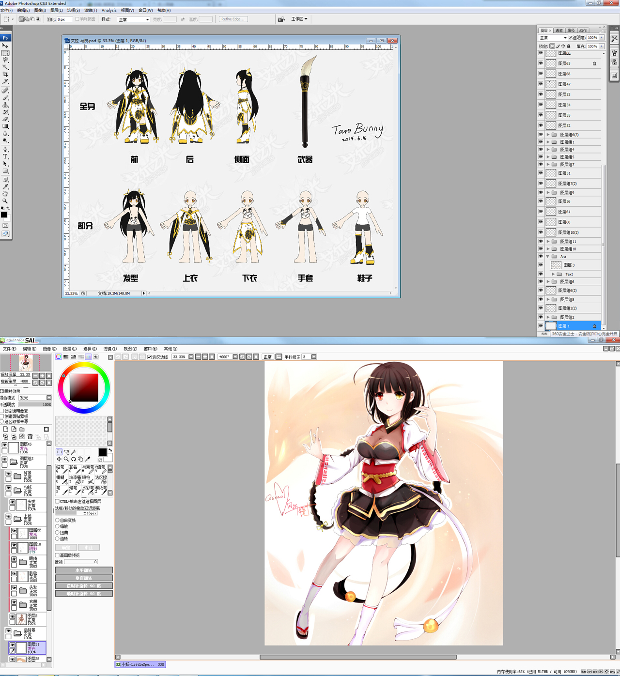This screenshot has height=676, width=620.
Task: Check 创建剪贴蒙板 in SAI
Action: tap(2, 416)
